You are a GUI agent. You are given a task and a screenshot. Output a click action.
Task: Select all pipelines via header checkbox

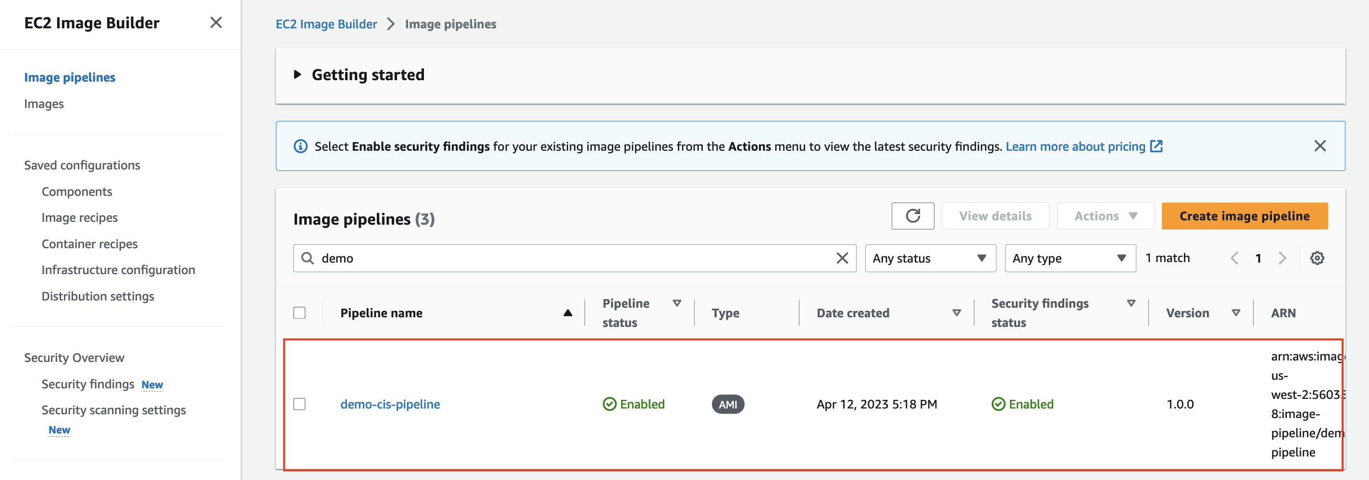tap(299, 313)
